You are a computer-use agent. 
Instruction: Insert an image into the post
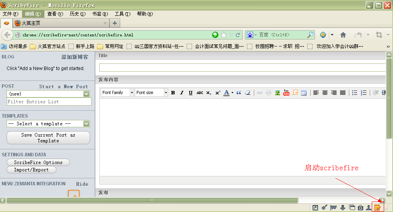[277, 93]
